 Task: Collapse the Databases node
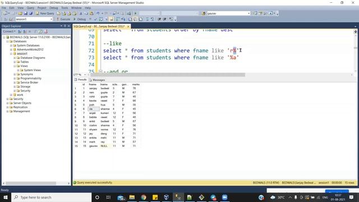click(x=7, y=42)
